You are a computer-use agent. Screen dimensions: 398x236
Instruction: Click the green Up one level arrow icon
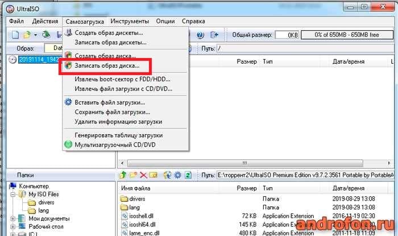[123, 175]
